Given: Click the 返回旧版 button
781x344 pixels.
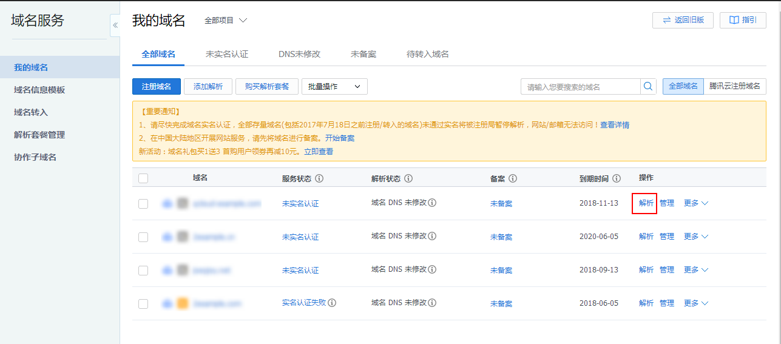Looking at the screenshot, I should pos(683,20).
